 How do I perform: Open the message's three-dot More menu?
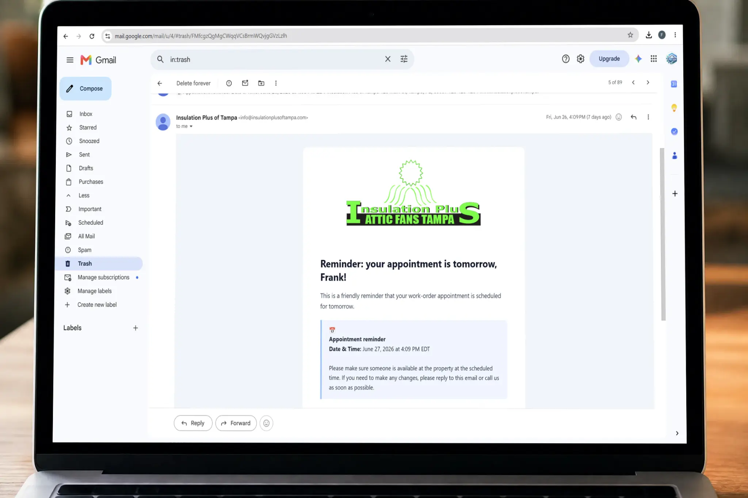pyautogui.click(x=648, y=117)
